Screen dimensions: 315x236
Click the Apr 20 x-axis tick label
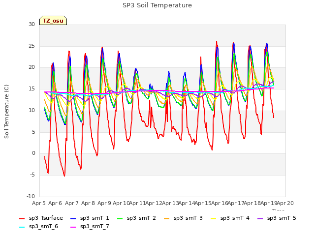(285, 203)
